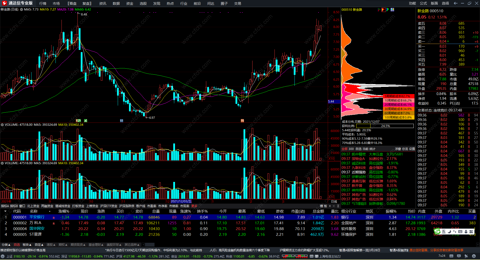Switch to the 市盈率 indicator tab
The height and width of the screenshot is (260, 480).
tap(152, 206)
